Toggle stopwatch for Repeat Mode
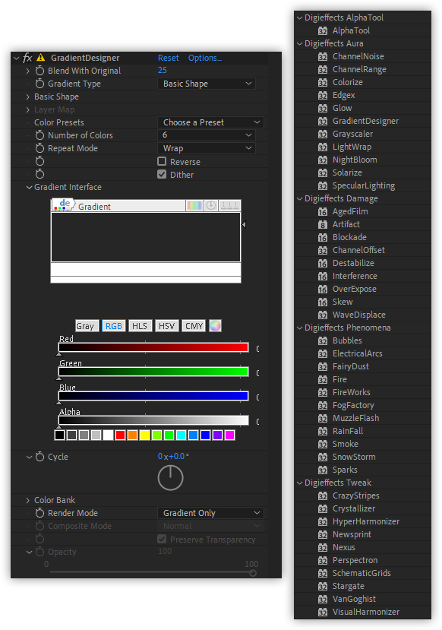Screen dimensions: 442x630 pyautogui.click(x=39, y=148)
